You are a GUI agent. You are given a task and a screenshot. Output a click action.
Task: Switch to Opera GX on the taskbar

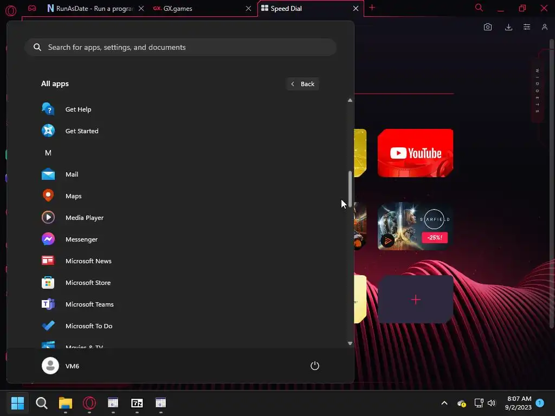coord(89,403)
